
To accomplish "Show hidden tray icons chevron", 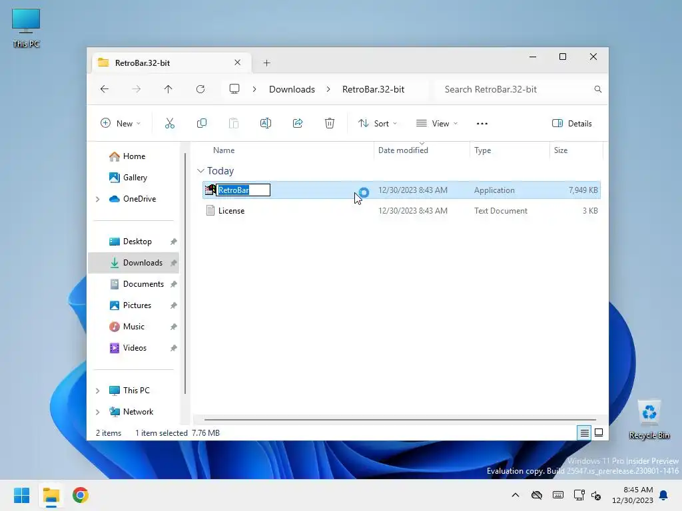I will 515,495.
